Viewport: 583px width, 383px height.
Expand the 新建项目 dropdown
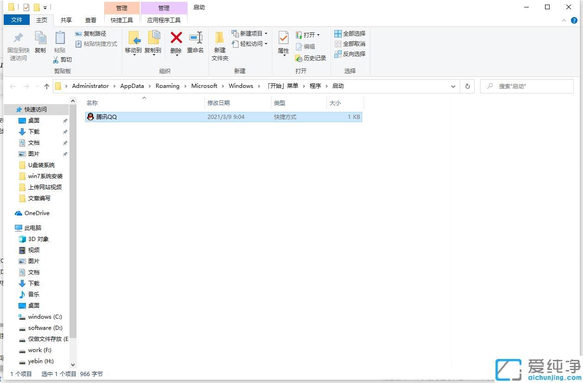tap(266, 33)
